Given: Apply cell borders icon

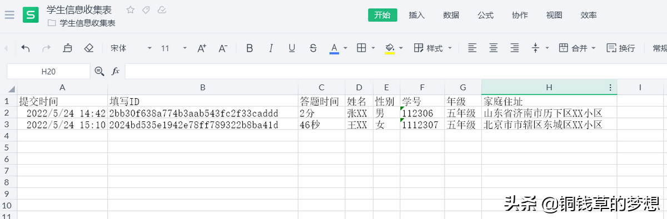Looking at the screenshot, I should point(361,48).
